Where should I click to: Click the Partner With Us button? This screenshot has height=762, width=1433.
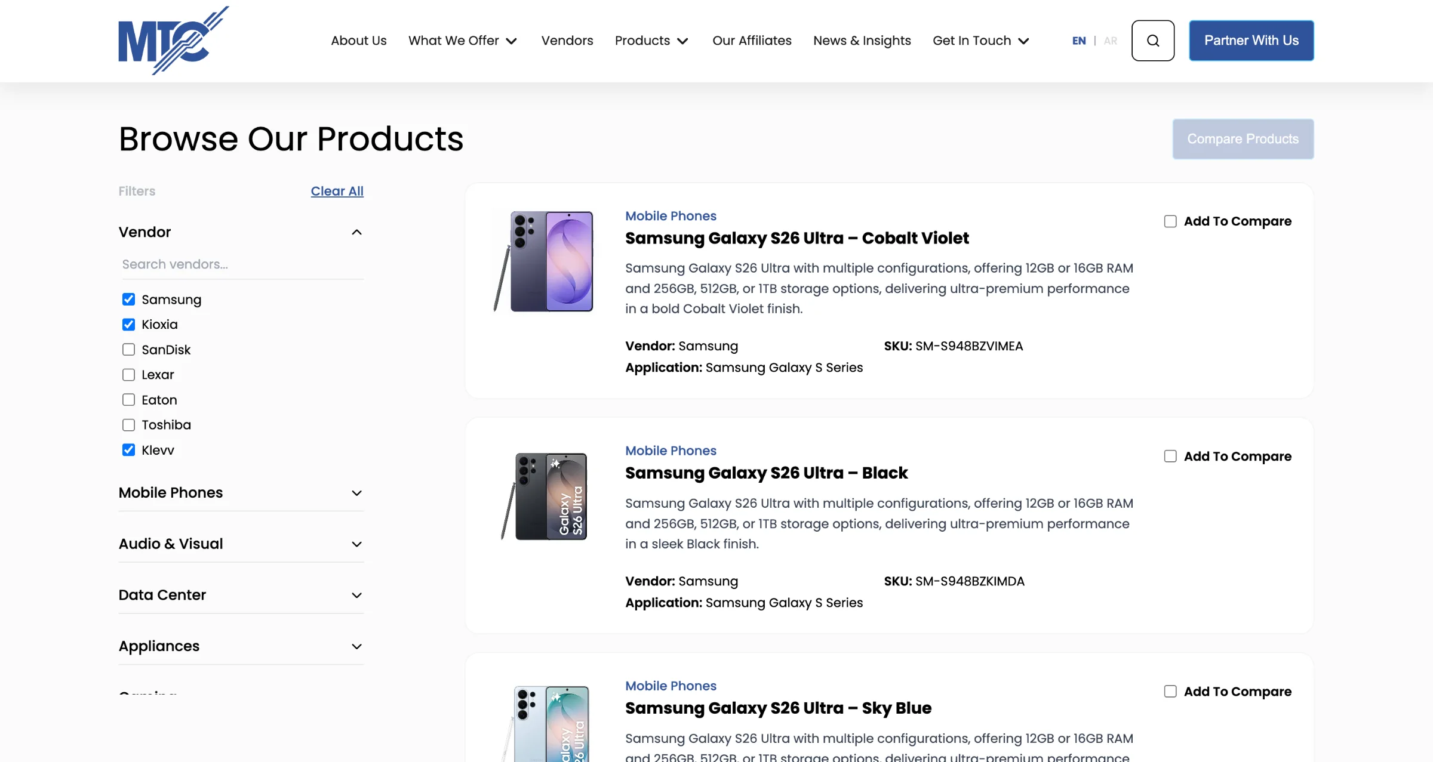pyautogui.click(x=1251, y=41)
